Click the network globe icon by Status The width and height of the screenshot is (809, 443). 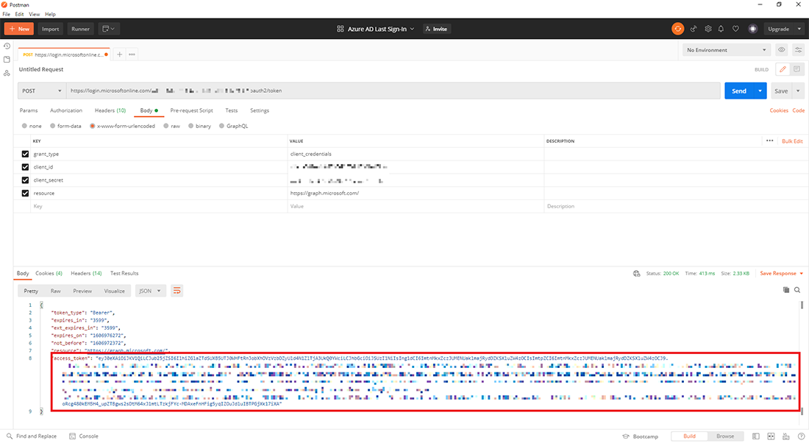(636, 273)
